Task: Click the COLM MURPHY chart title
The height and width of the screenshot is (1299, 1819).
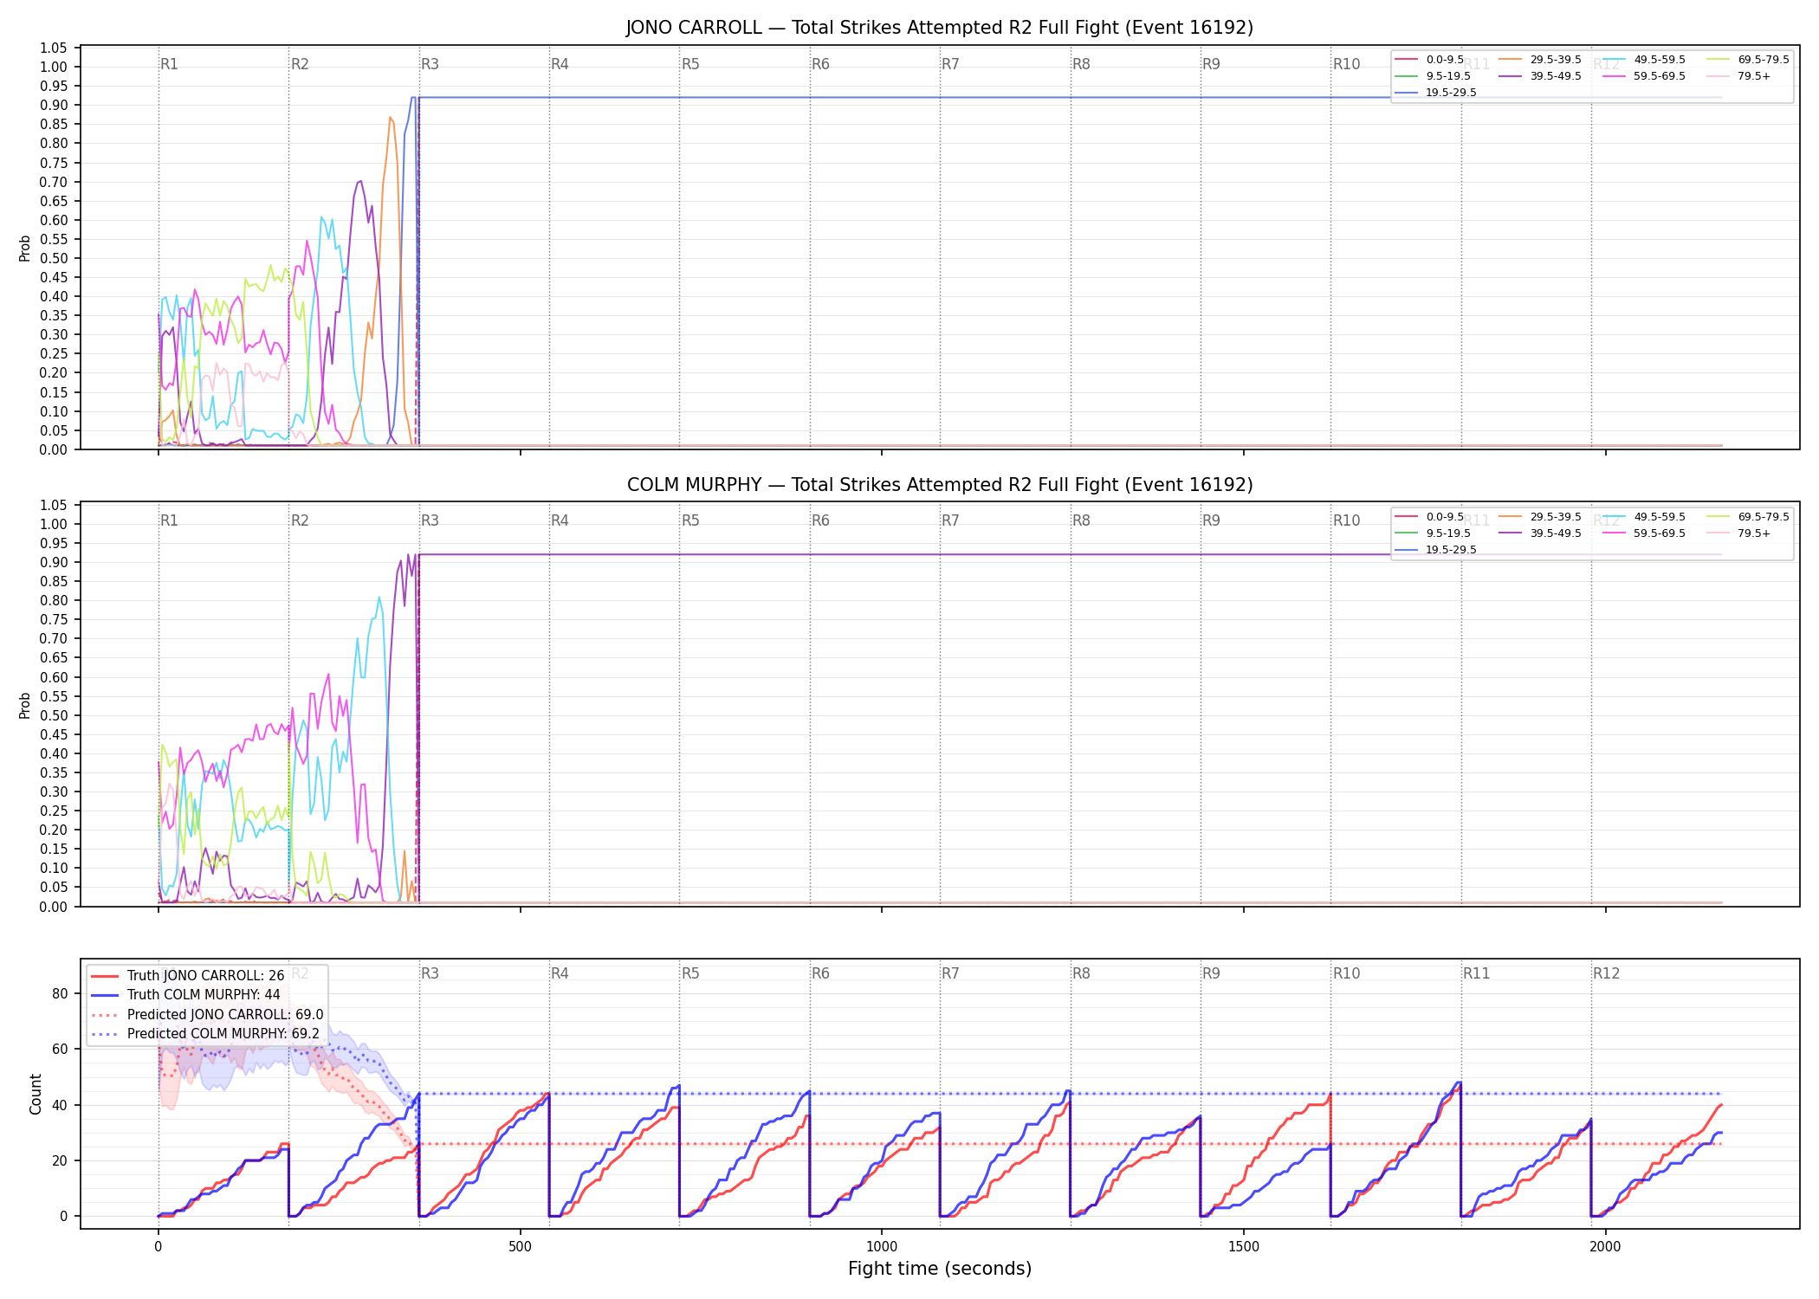Action: click(x=940, y=485)
